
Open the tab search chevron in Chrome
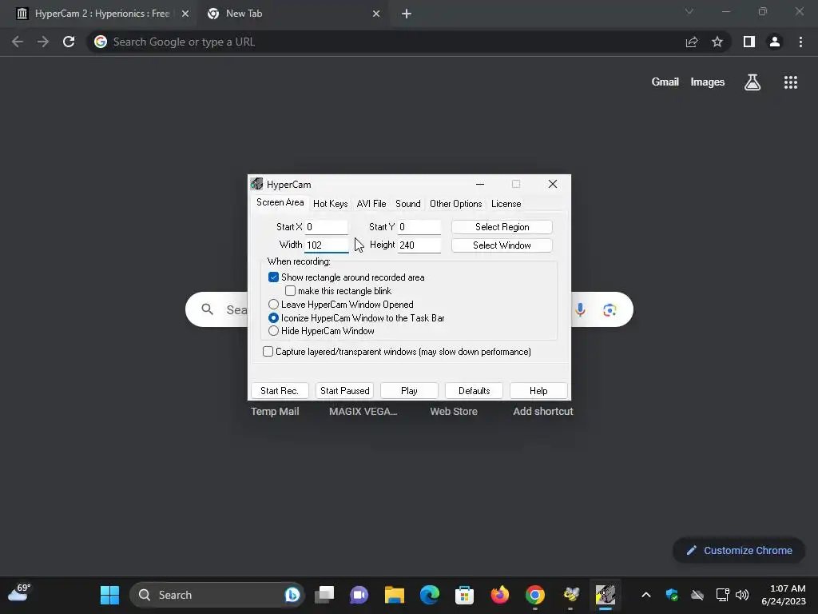coord(689,11)
